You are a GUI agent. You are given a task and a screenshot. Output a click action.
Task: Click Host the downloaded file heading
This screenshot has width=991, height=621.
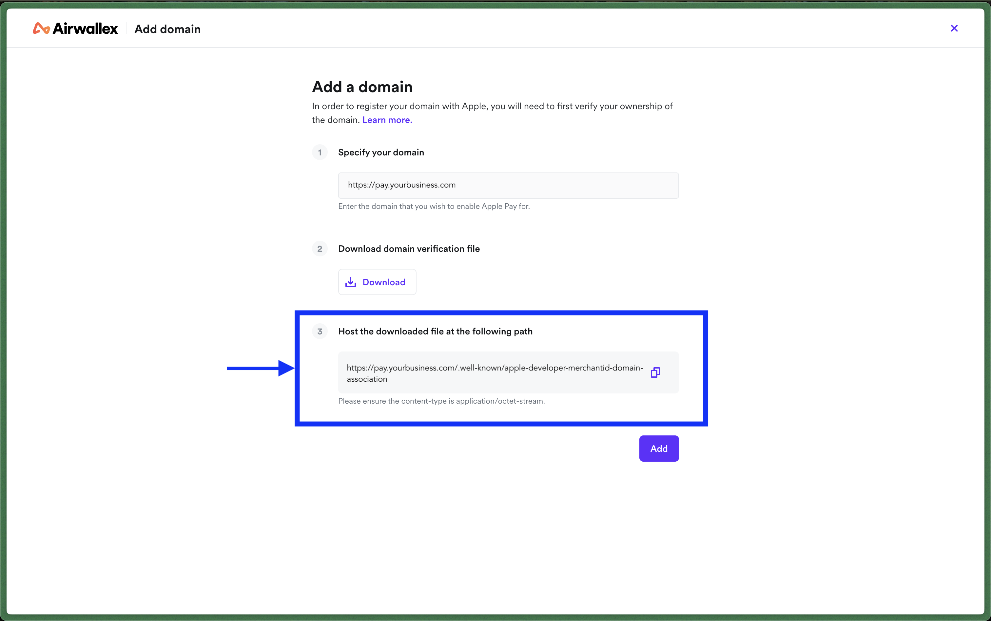point(435,331)
